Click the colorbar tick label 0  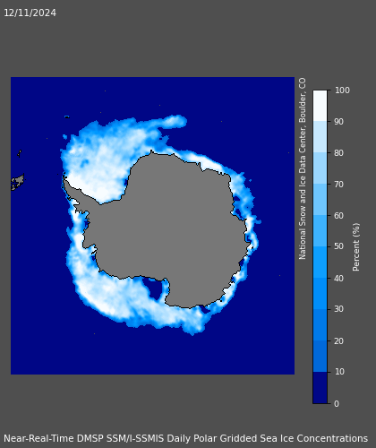point(337,404)
